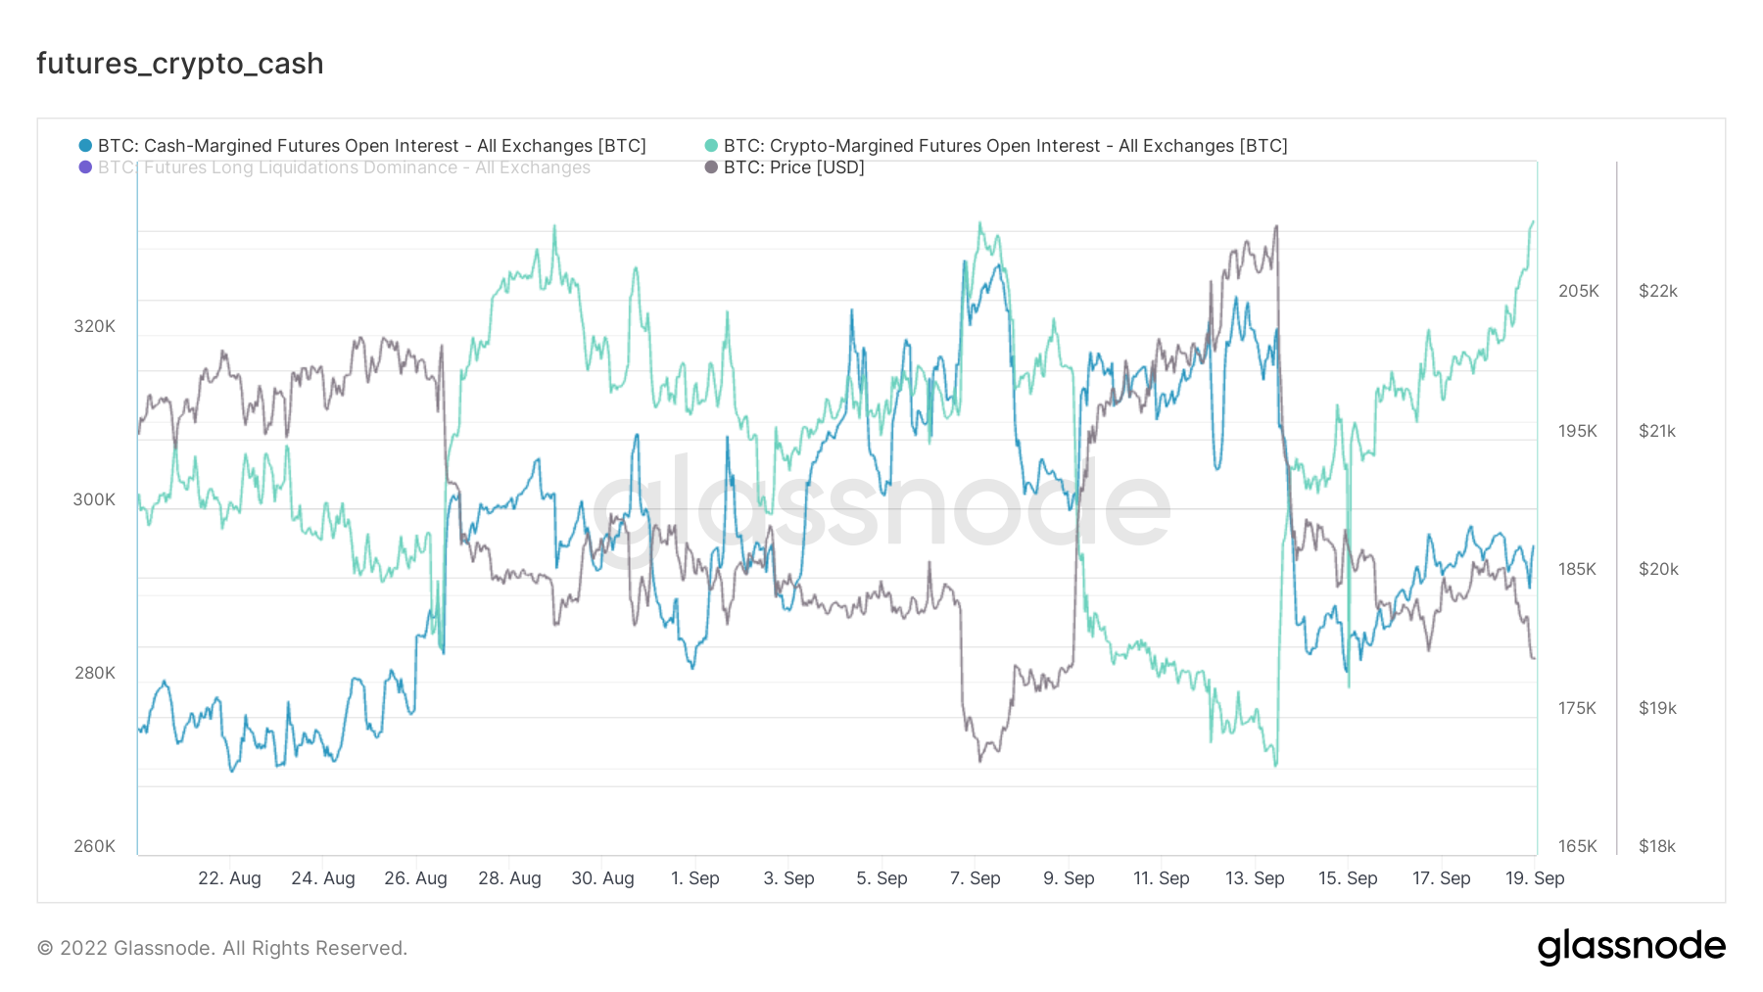Toggle Crypto-Margined Futures Open Interest series label
1763x992 pixels.
pyautogui.click(x=1005, y=146)
